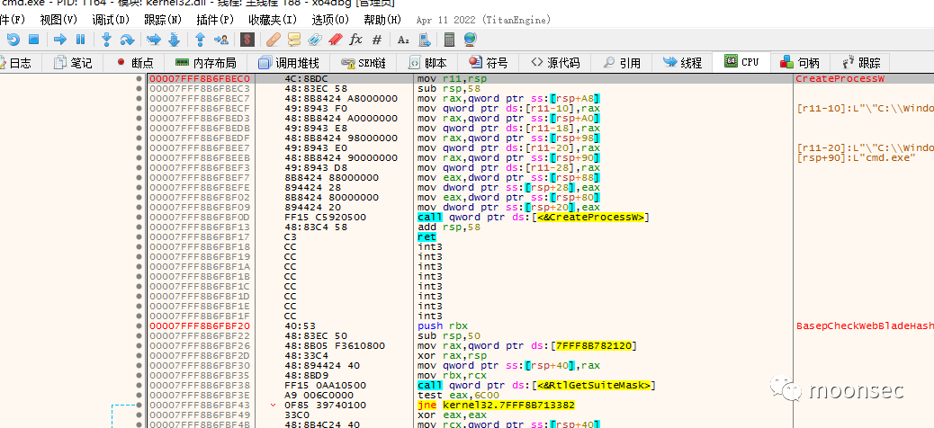Toggle breakpoint dot at address 00007FFF8B6FBF43
The width and height of the screenshot is (934, 428).
pos(139,405)
